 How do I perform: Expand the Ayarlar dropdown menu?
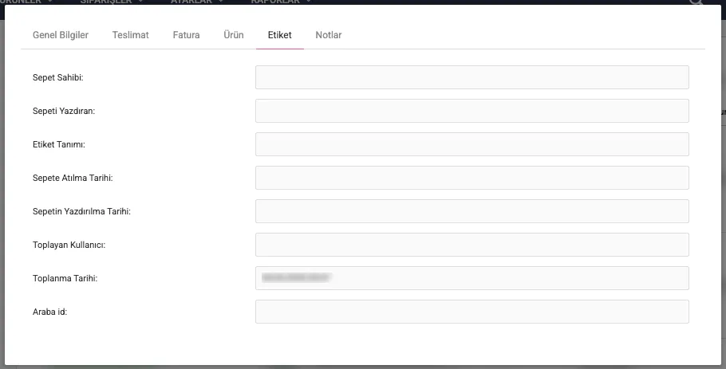pyautogui.click(x=196, y=2)
